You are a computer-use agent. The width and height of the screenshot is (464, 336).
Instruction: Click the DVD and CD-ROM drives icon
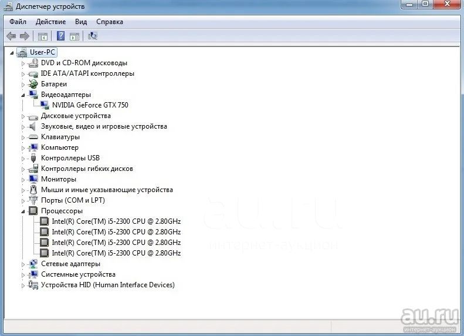33,63
